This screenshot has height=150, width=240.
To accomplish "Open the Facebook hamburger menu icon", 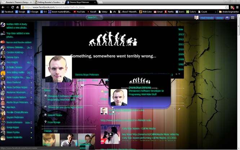I will coord(232,18).
